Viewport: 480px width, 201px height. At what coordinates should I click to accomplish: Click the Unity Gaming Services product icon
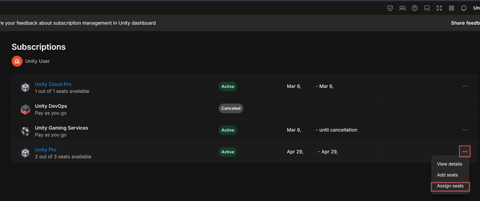[x=25, y=131]
